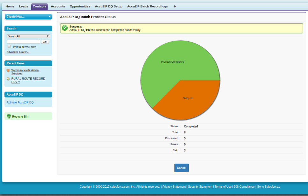Go to the Leads tab
This screenshot has width=308, height=196.
[x=24, y=6]
